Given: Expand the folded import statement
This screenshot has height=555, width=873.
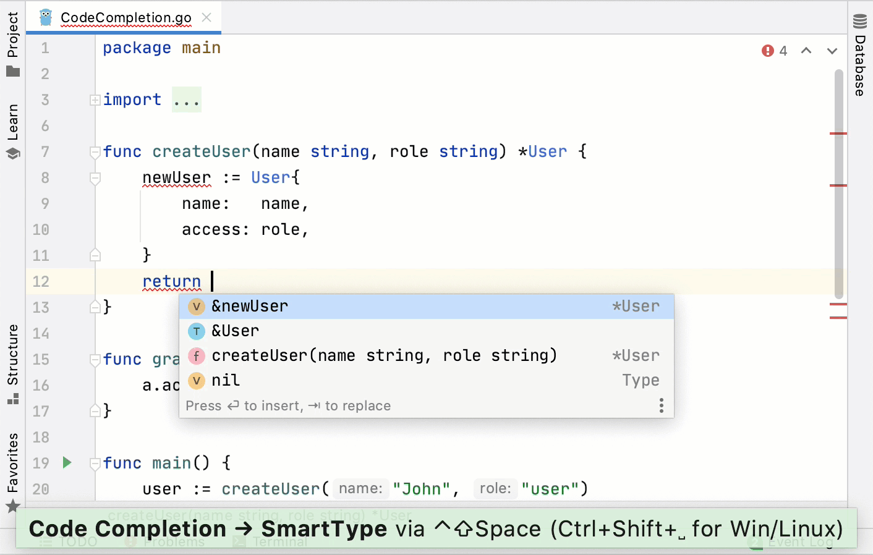Looking at the screenshot, I should click(x=94, y=100).
